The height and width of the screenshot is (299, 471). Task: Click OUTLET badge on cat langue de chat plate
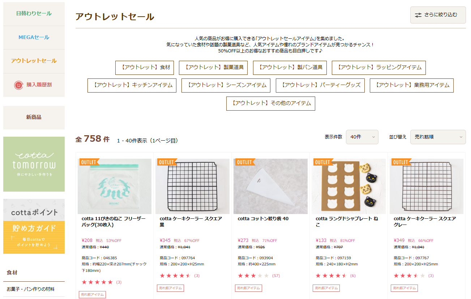tap(322, 162)
